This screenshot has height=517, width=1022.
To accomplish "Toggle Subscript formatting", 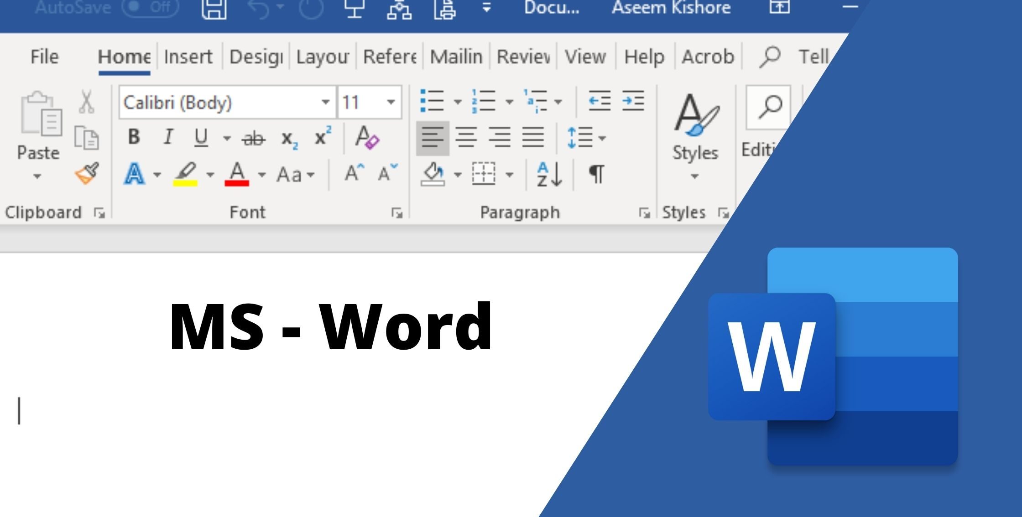I will (289, 139).
